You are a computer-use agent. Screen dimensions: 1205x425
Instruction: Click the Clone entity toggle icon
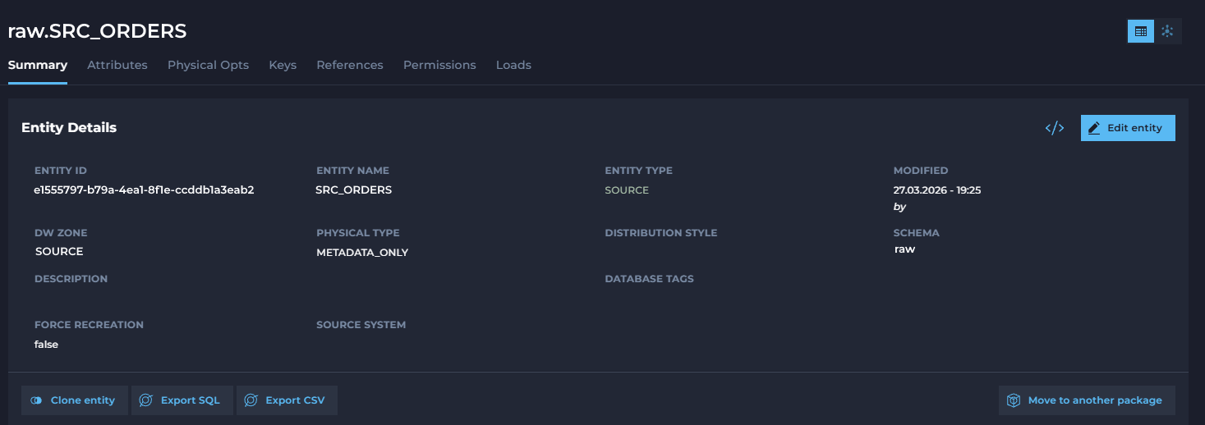[36, 400]
